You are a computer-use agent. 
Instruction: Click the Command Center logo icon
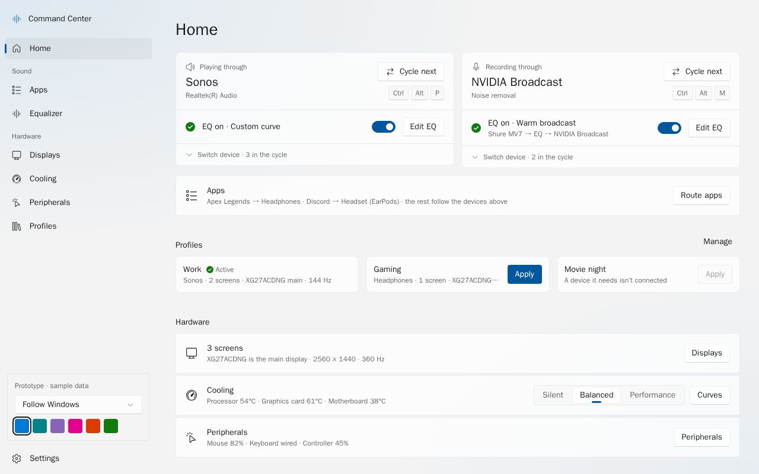click(17, 19)
